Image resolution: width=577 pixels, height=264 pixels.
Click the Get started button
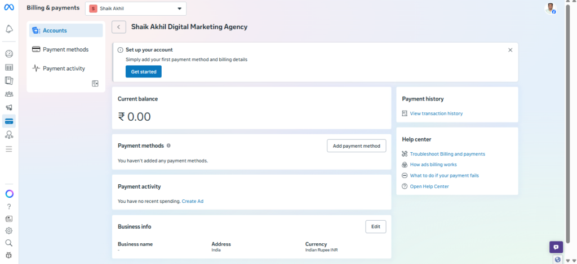(144, 72)
